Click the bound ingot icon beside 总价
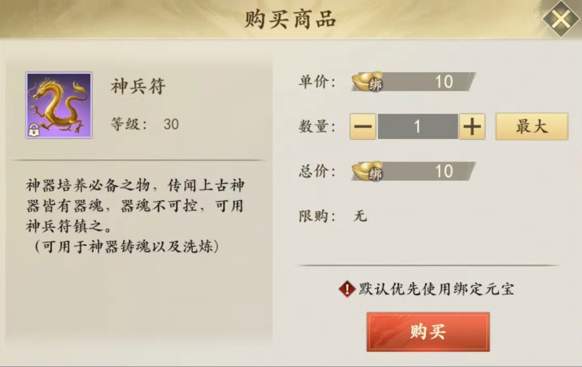 [x=367, y=171]
